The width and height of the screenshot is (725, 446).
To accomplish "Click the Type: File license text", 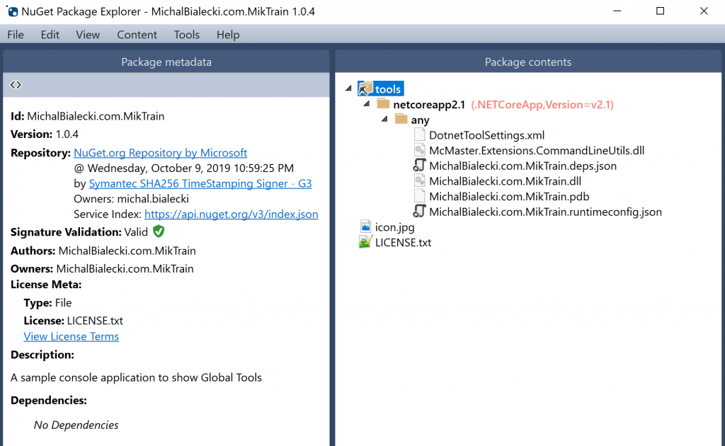I will point(47,303).
